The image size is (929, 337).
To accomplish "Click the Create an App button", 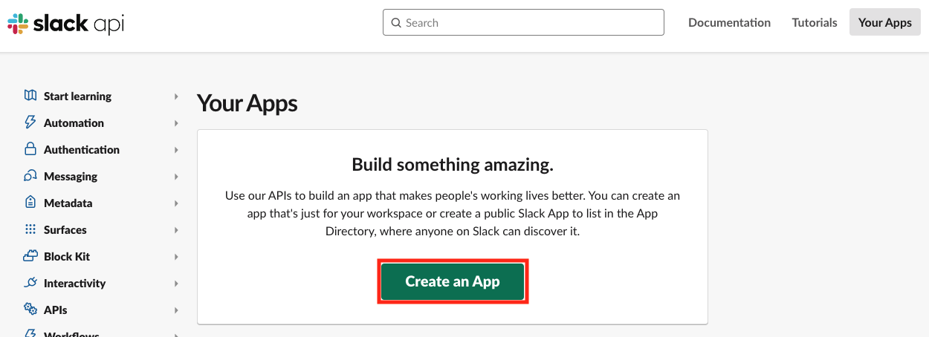I will click(x=453, y=281).
